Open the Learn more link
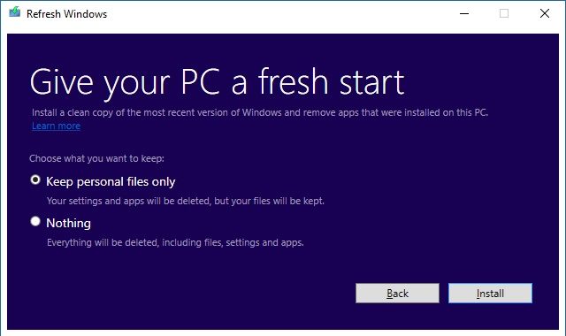Image resolution: width=566 pixels, height=336 pixels. [56, 126]
